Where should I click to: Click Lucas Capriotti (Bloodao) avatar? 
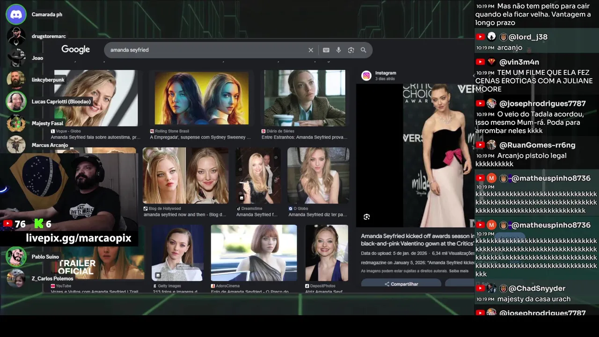(x=16, y=102)
